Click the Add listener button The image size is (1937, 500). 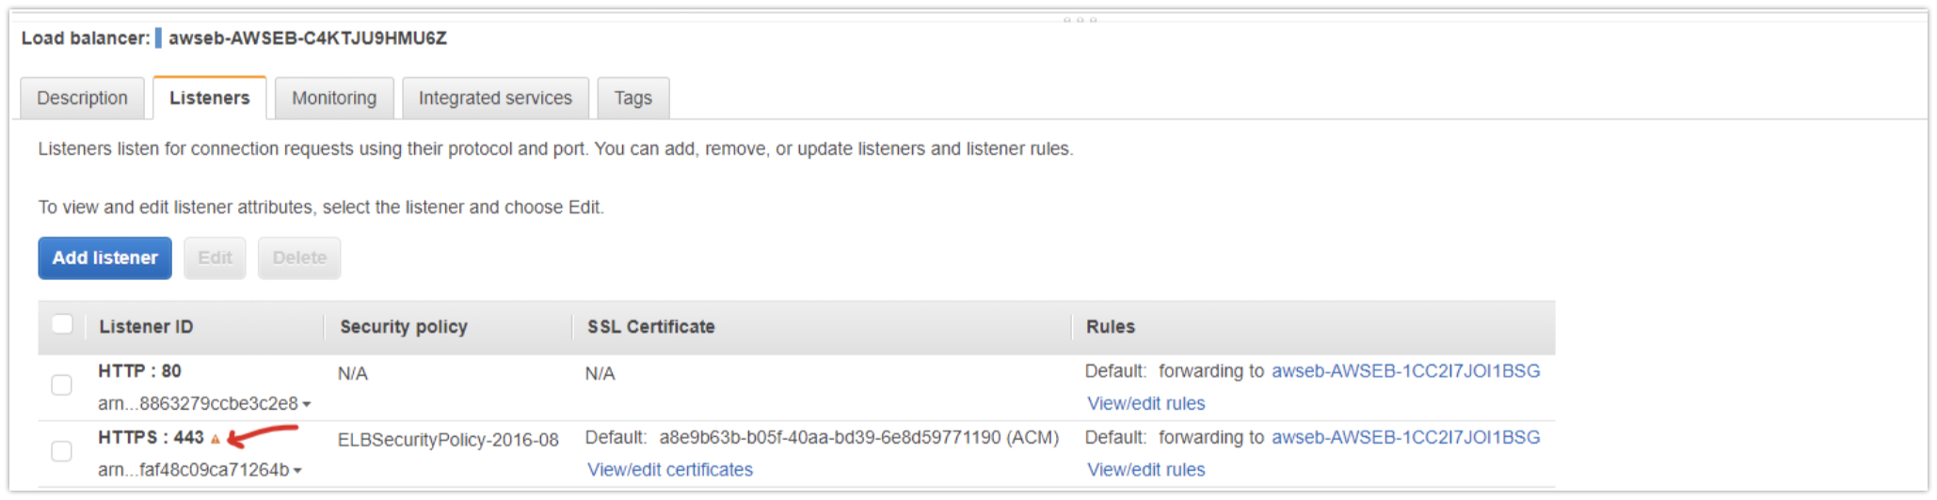coord(104,258)
